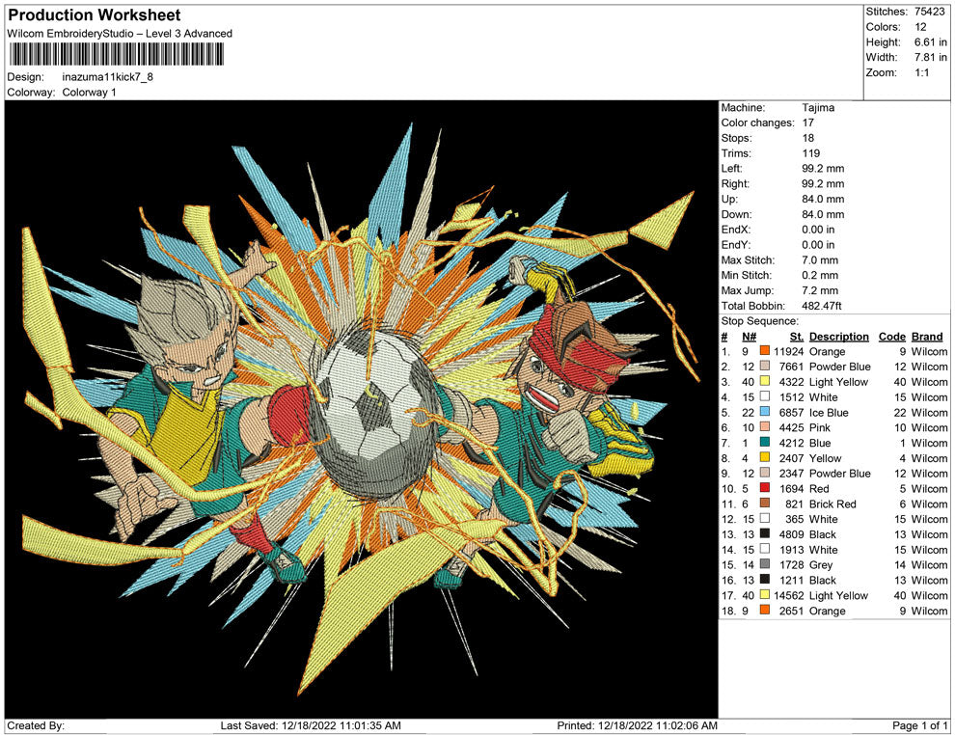Click the Created By label
The height and width of the screenshot is (735, 955).
coord(36,725)
